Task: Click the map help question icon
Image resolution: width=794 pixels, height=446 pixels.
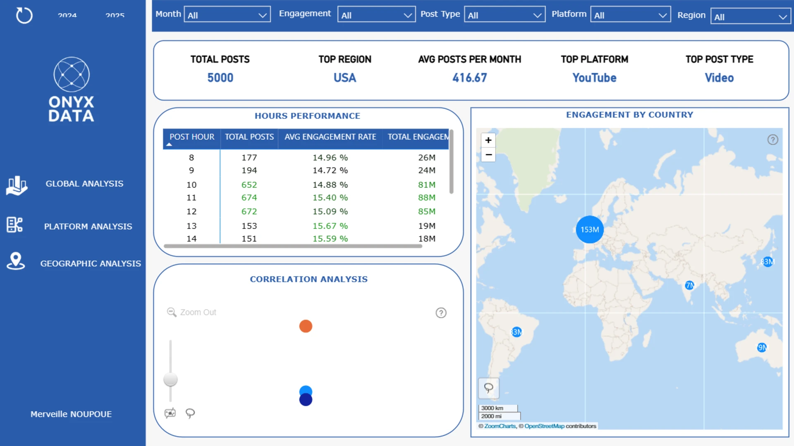Action: coord(772,140)
